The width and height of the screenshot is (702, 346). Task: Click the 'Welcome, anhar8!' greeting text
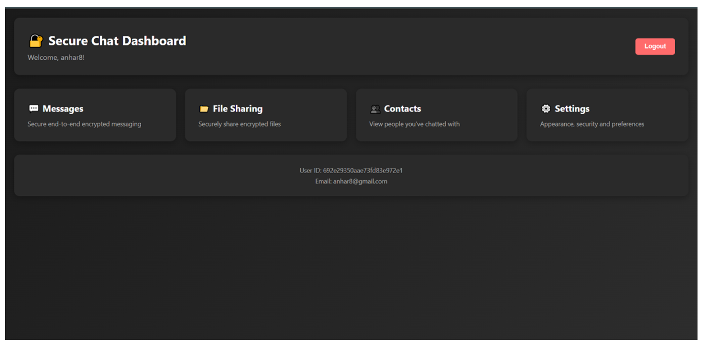(56, 58)
